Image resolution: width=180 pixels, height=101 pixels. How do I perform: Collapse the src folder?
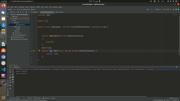[x=12, y=20]
